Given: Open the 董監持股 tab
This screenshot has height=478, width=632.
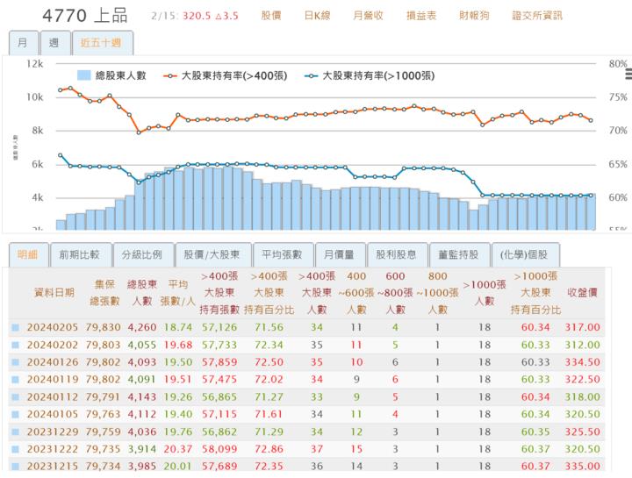Looking at the screenshot, I should (x=459, y=254).
